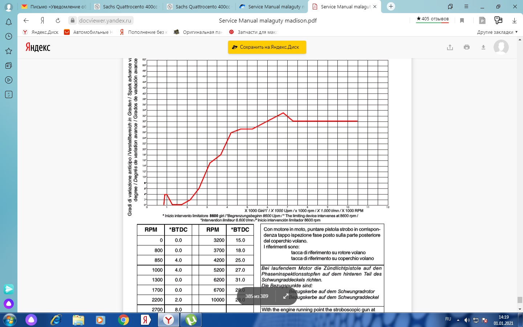Show hidden system tray icons
Image resolution: width=523 pixels, height=327 pixels.
point(458,320)
